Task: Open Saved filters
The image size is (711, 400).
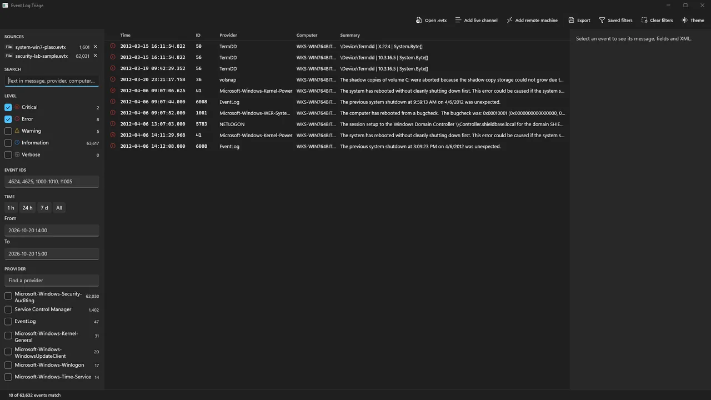Action: pyautogui.click(x=615, y=20)
